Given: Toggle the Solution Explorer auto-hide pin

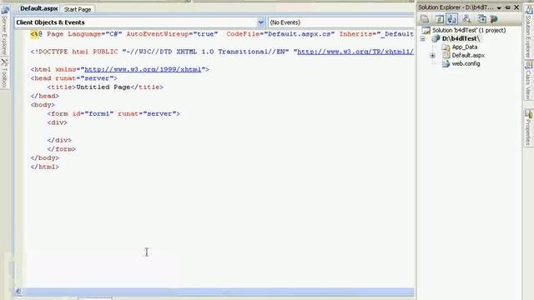Looking at the screenshot, I should tap(507, 7).
